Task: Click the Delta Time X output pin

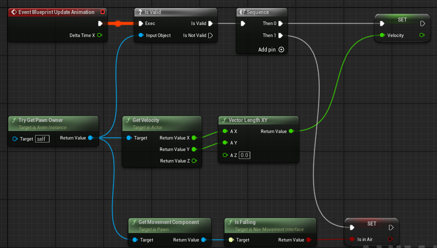Action: (x=100, y=35)
